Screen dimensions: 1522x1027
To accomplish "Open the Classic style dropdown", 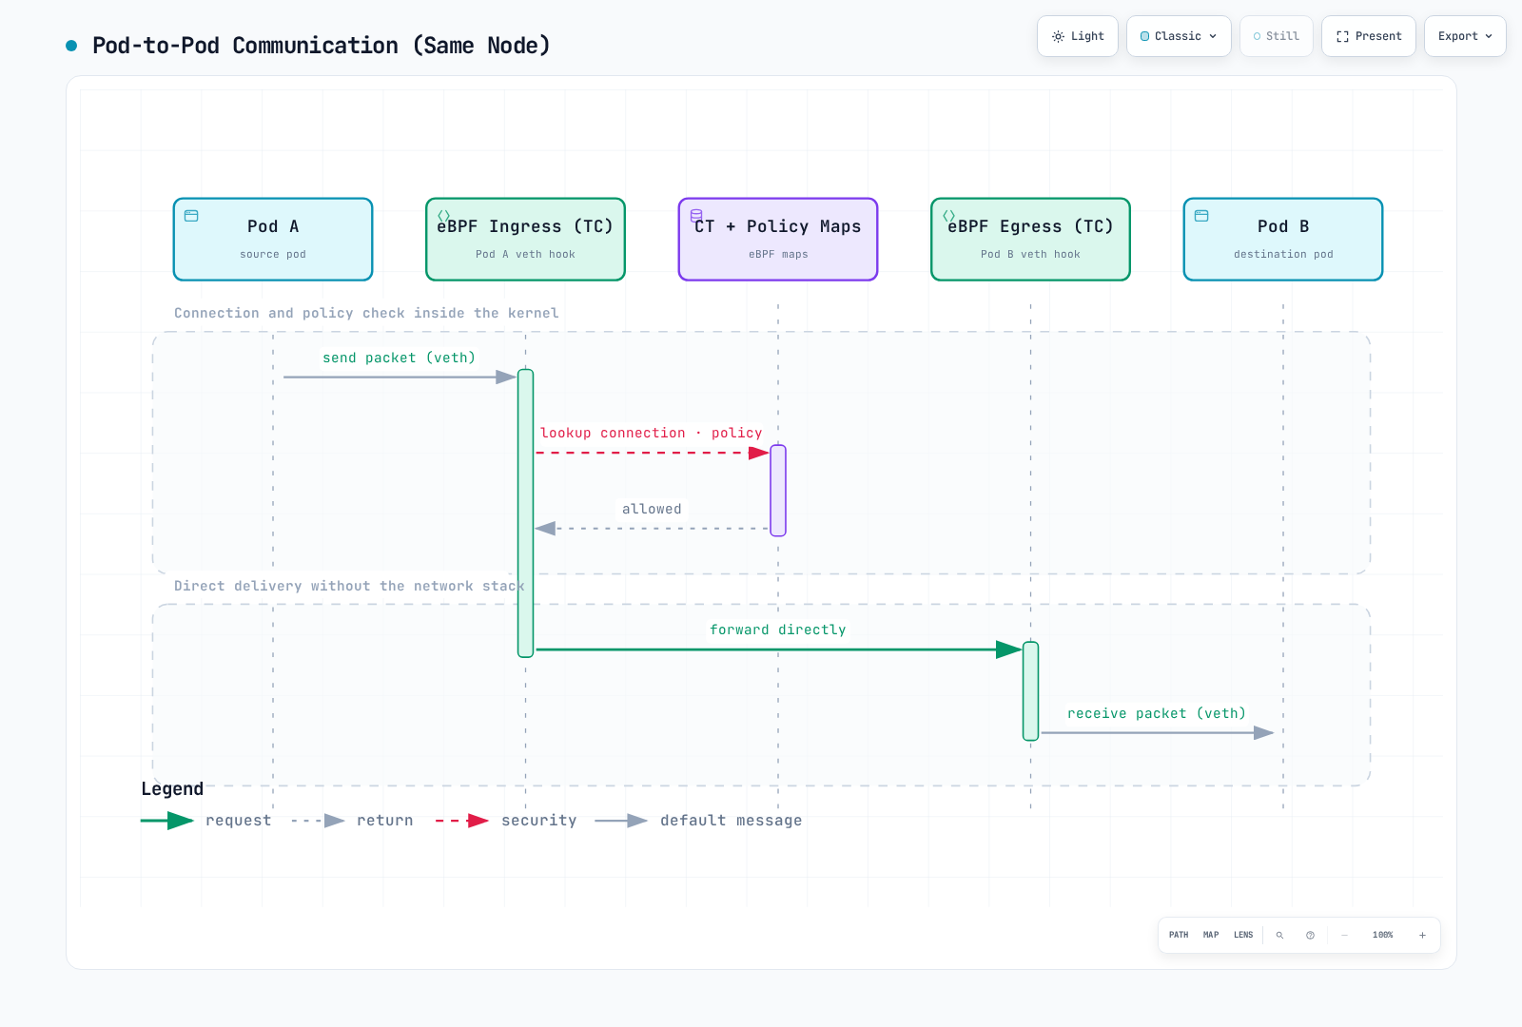I will click(1179, 36).
